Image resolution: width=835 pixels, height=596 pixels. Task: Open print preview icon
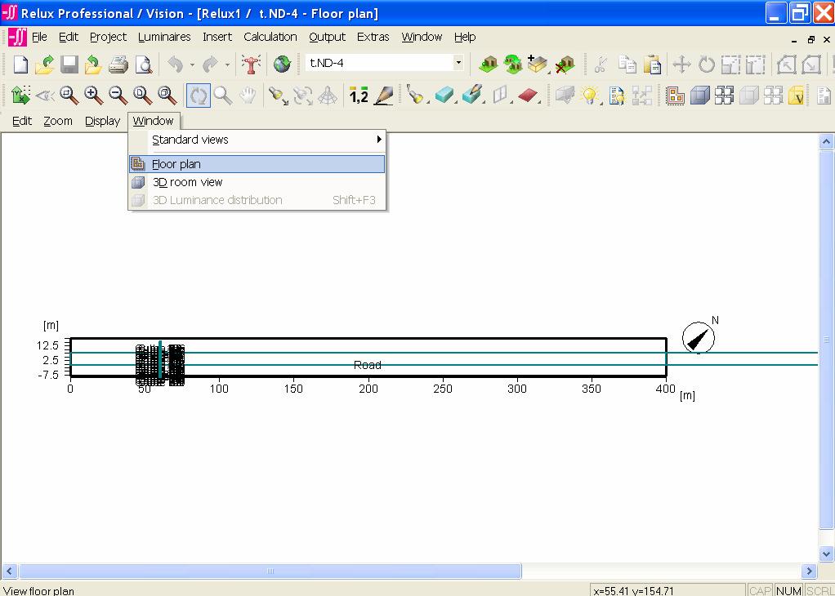pos(143,64)
